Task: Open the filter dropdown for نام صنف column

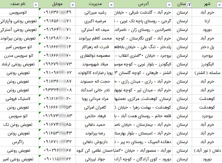Action: 36,5
